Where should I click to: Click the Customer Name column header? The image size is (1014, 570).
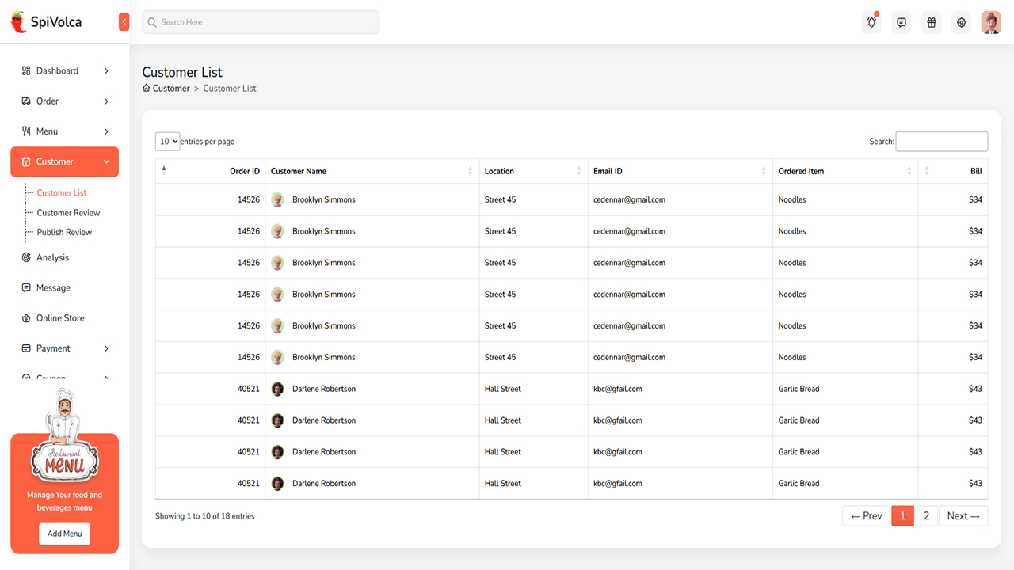coord(299,171)
